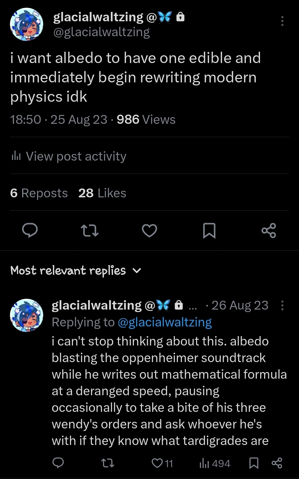Share the main post
Screen dimensions: 299x479
coord(269,231)
